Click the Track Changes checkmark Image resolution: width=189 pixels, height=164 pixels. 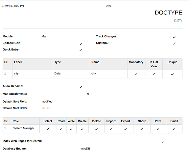174,37
